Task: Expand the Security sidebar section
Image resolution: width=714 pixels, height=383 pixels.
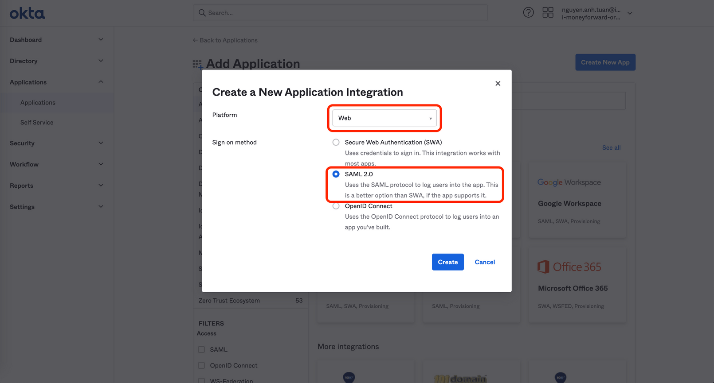Action: pos(57,143)
